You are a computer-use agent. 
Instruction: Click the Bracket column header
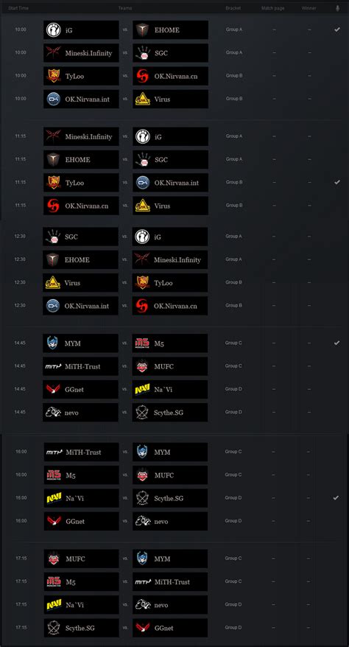tap(233, 8)
